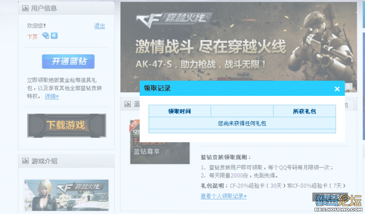This screenshot has width=365, height=214.
Task: Click the CF 穿越火线 logo in banner
Action: 174,19
